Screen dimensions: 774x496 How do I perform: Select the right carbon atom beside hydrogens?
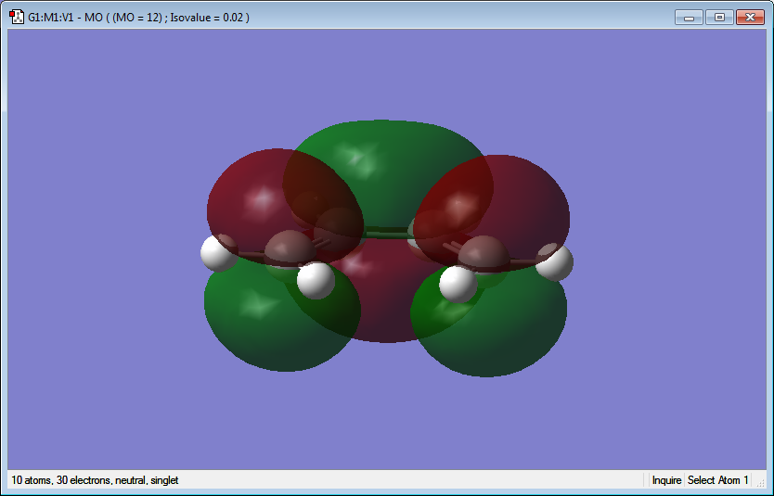coord(484,253)
